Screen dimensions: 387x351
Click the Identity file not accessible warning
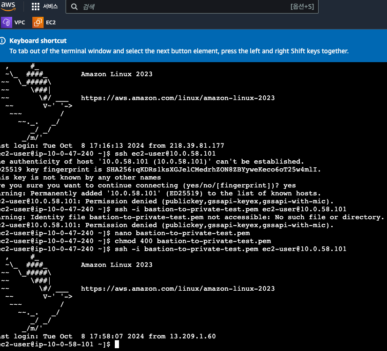point(192,217)
